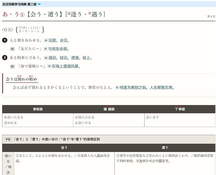Click the sense number 1 bullet

[5, 40]
